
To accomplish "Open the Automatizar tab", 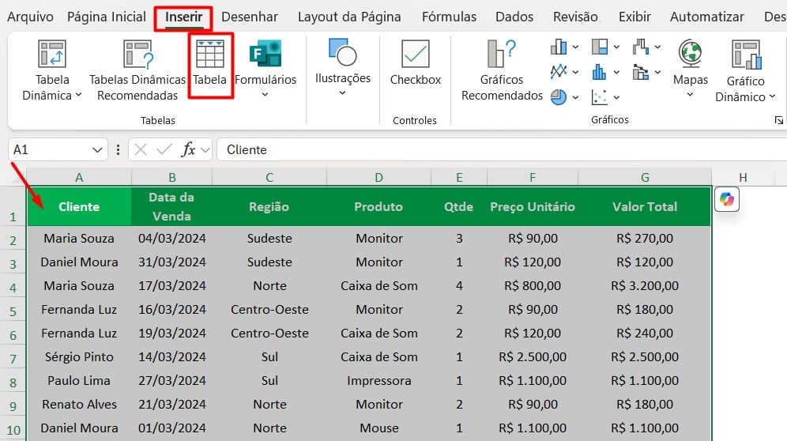I will tap(706, 17).
